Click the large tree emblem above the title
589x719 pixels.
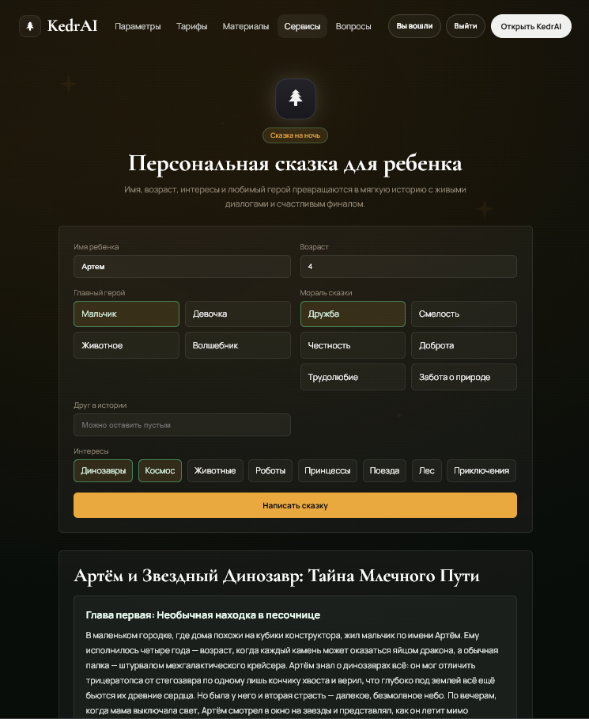point(295,99)
